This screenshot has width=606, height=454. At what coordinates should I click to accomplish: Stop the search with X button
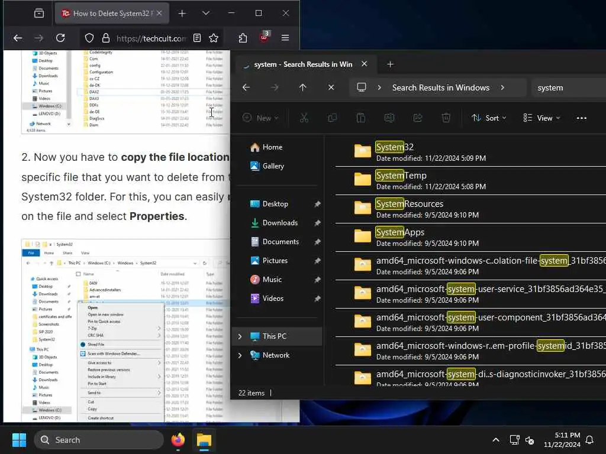331,87
